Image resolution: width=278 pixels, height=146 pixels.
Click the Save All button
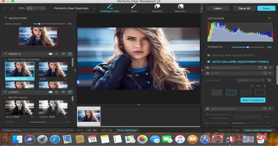[244, 8]
